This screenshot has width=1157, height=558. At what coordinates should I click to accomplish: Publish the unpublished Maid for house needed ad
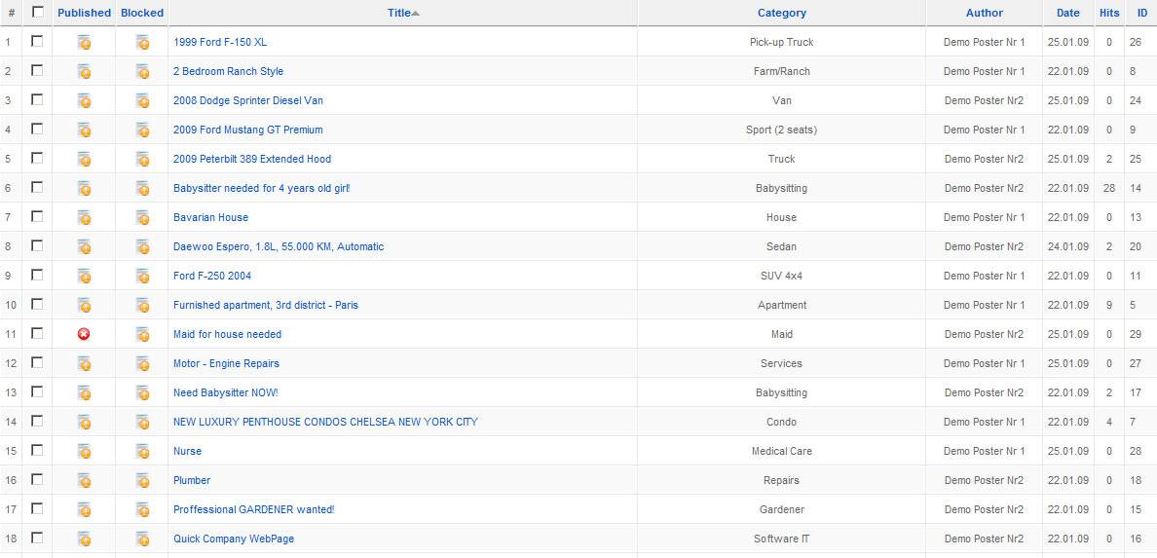84,334
